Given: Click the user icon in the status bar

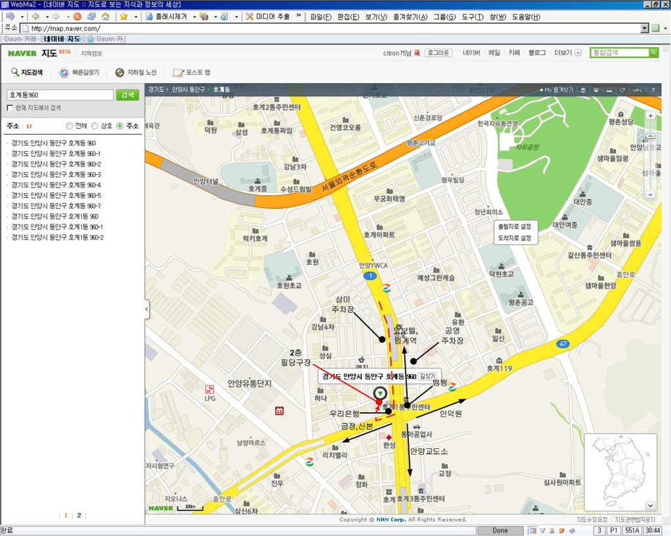Looking at the screenshot, I should 552,531.
